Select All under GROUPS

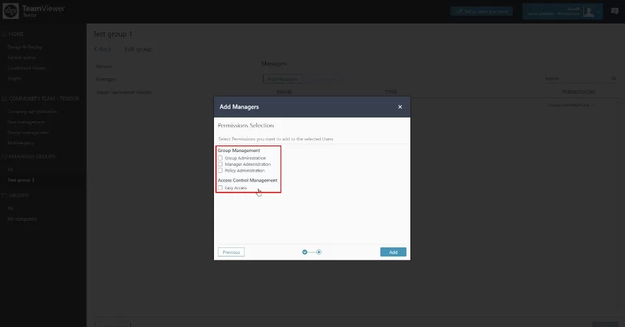10,209
